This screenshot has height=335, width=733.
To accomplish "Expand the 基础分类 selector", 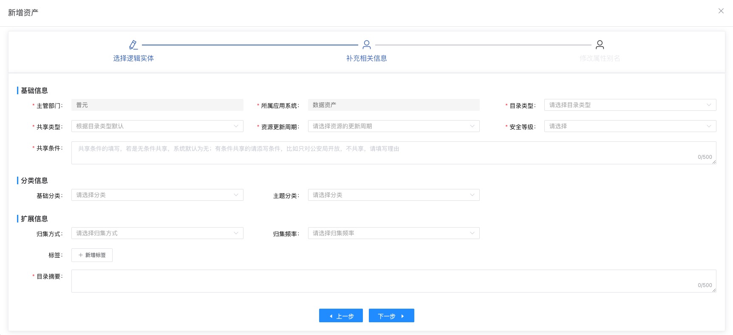I will pyautogui.click(x=157, y=195).
